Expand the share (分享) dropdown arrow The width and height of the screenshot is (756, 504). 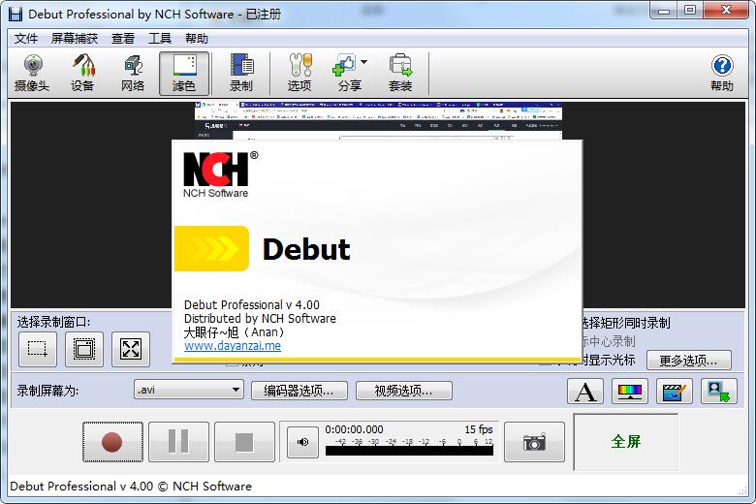(x=364, y=62)
